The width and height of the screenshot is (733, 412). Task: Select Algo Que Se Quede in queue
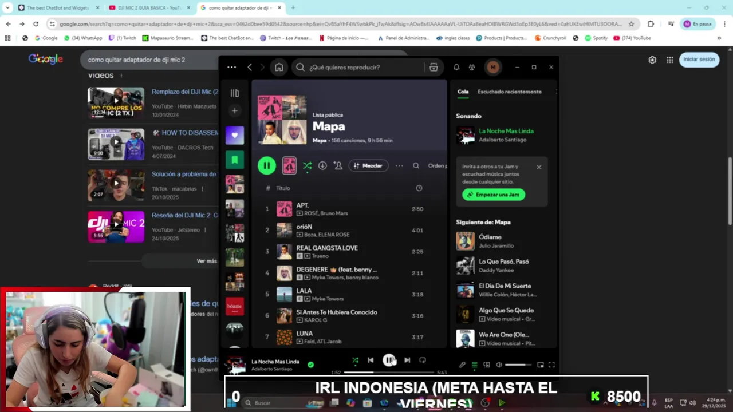coord(501,314)
